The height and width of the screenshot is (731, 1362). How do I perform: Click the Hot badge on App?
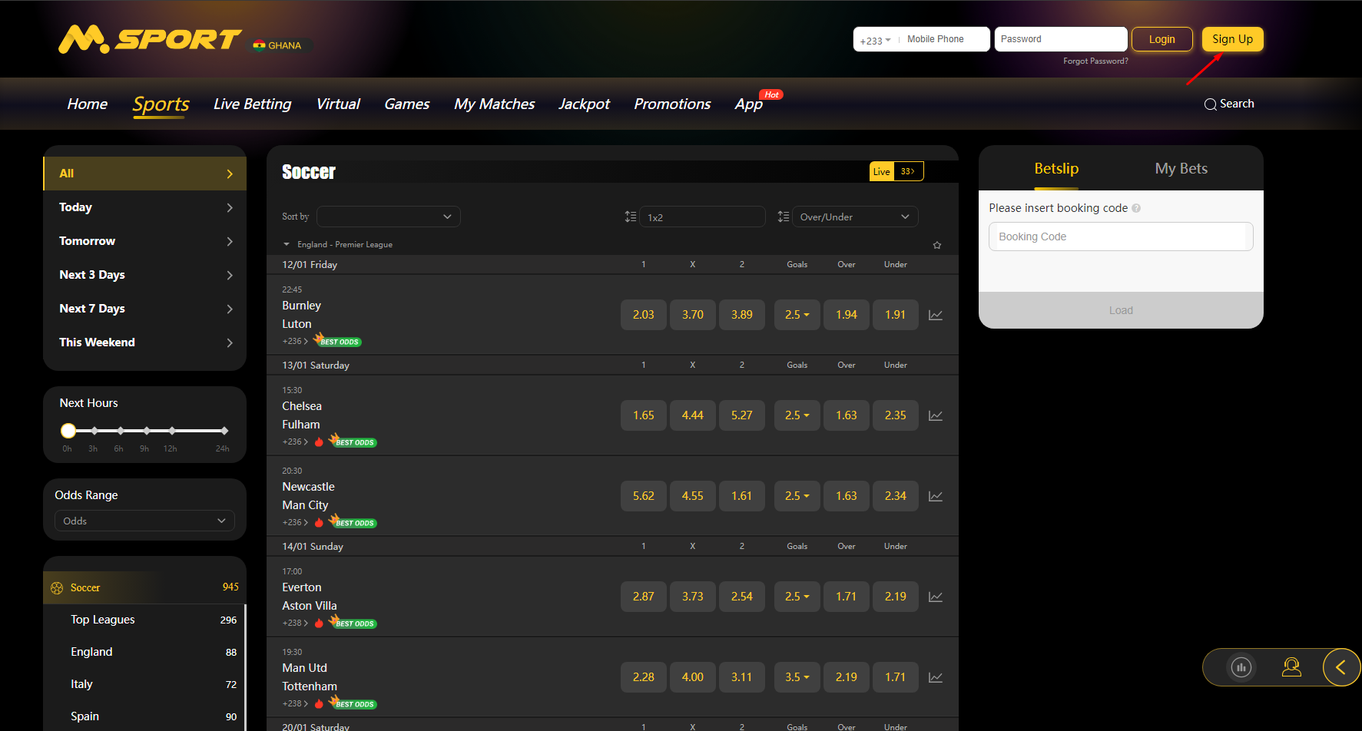click(771, 94)
